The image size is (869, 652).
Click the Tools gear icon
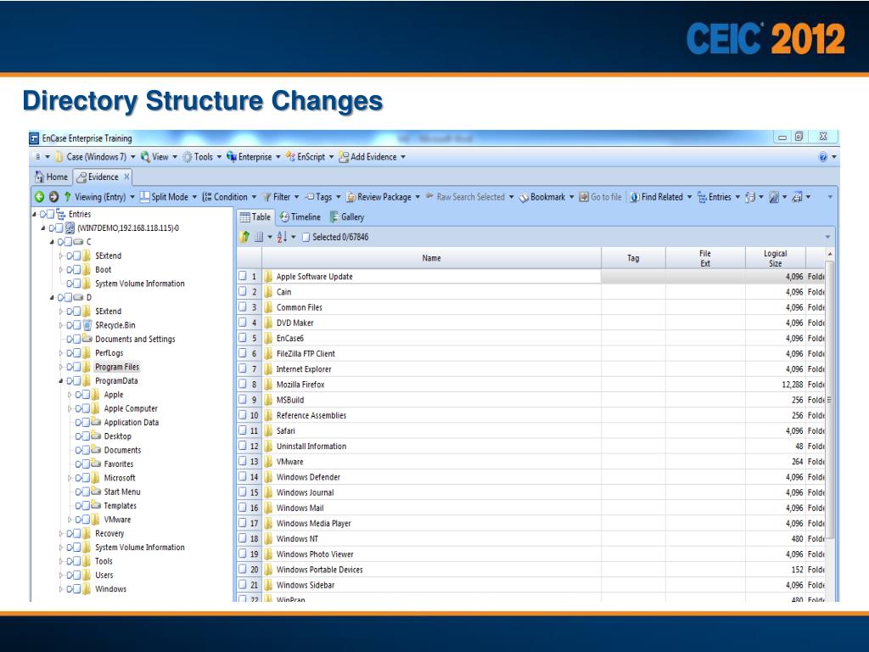tap(188, 157)
